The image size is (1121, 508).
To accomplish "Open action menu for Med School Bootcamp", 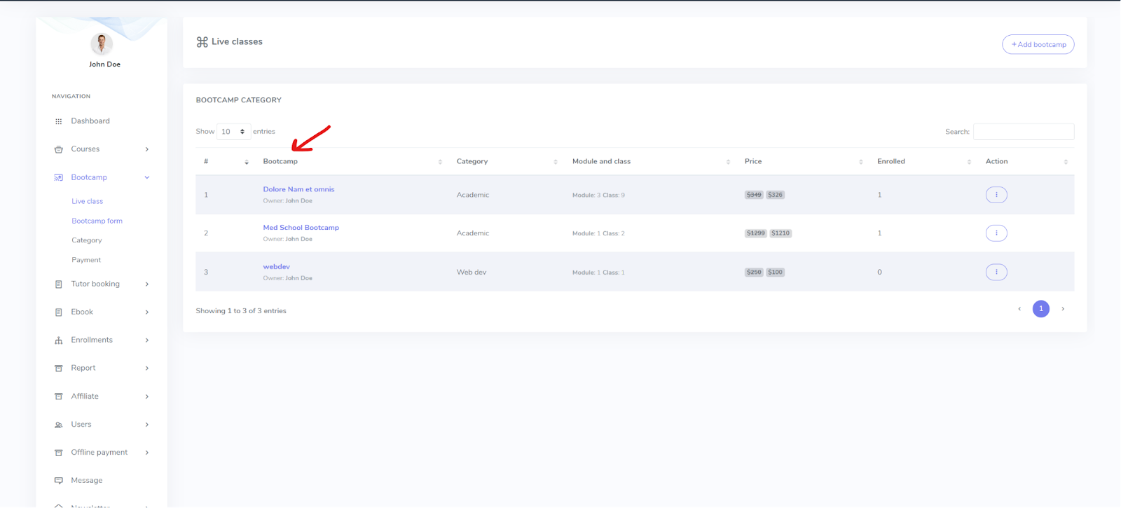I will click(x=996, y=233).
